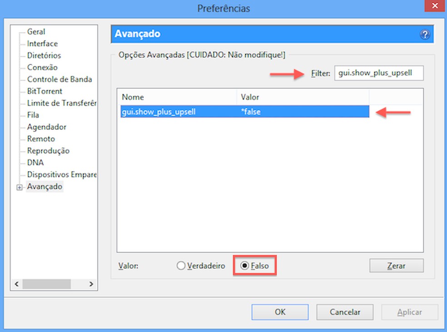Open the Geral preferences section
This screenshot has height=332, width=447.
[x=36, y=32]
